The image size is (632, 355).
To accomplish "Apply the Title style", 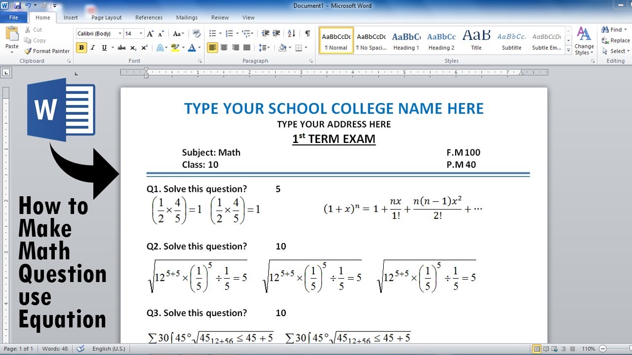I will [476, 40].
